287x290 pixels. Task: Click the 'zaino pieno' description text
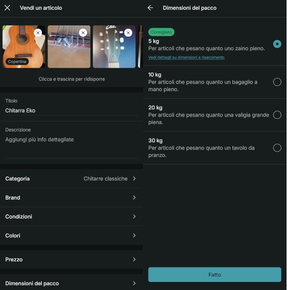(x=207, y=48)
